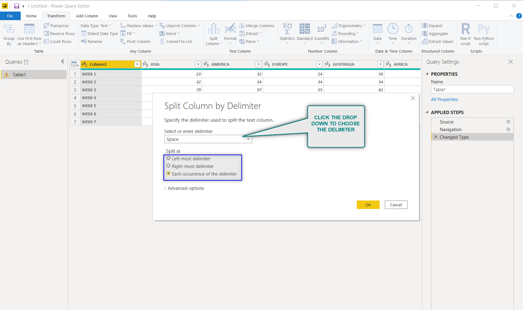523x310 pixels.
Task: Click Convert to List
Action: (x=176, y=41)
